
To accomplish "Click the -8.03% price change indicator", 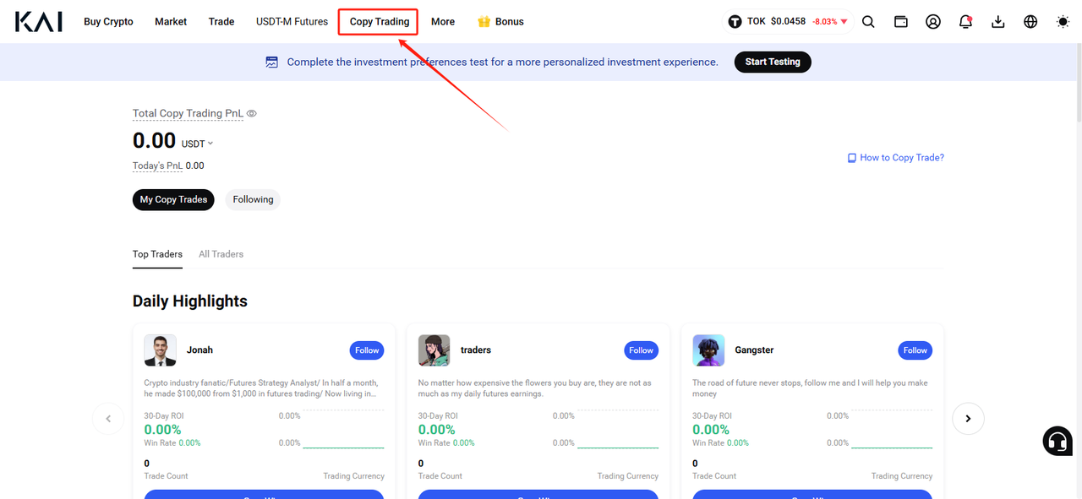I will [829, 22].
